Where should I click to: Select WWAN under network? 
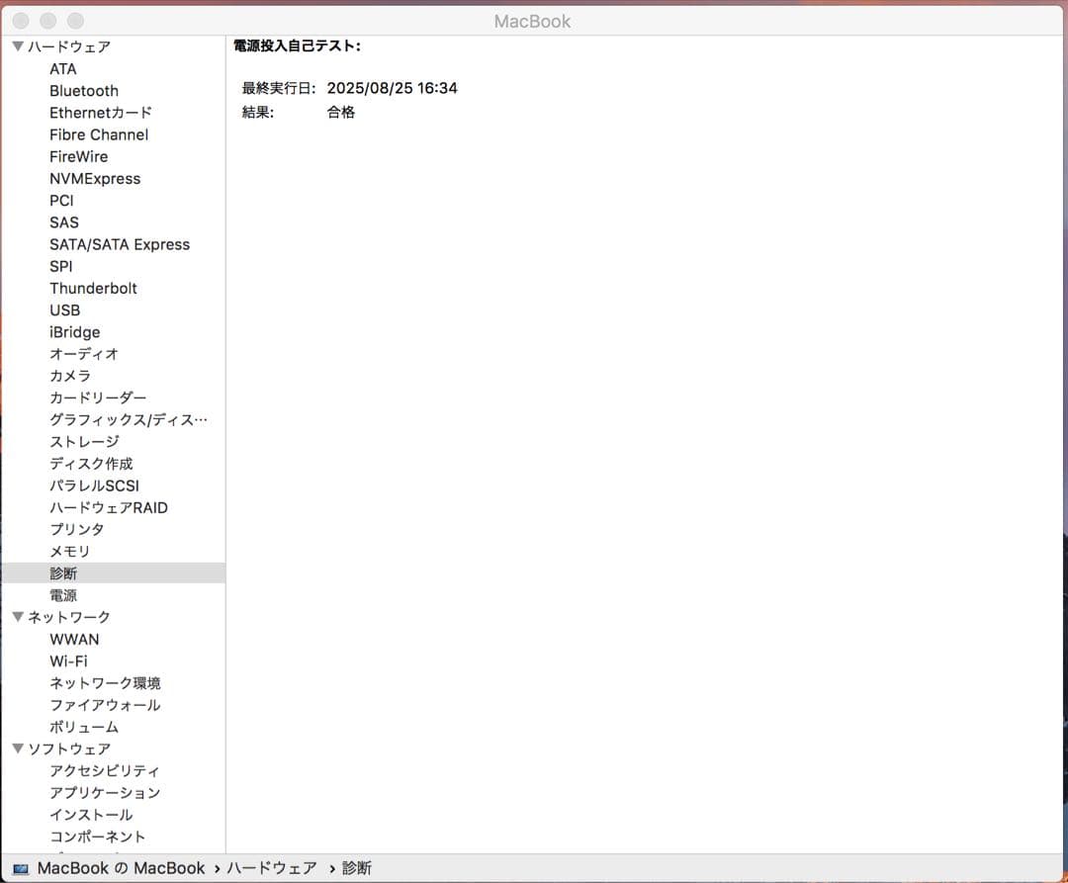point(74,640)
